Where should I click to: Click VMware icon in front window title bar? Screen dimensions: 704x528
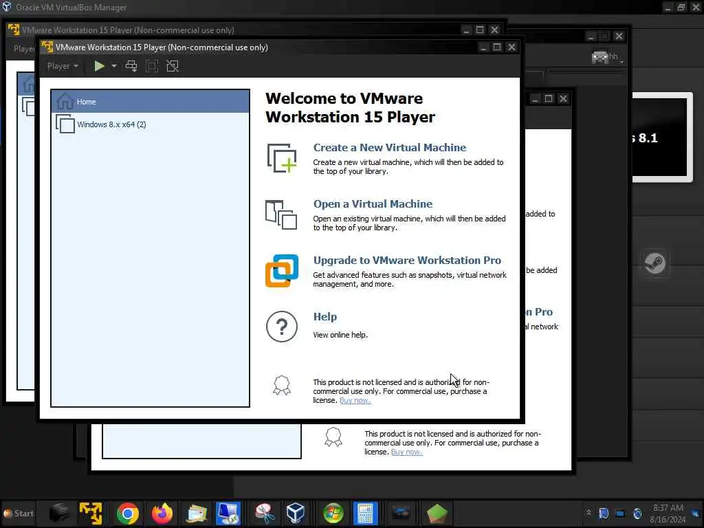coord(47,47)
